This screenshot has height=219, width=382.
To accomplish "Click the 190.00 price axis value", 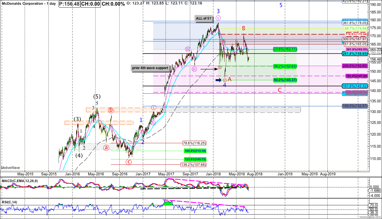I will [x=375, y=4].
